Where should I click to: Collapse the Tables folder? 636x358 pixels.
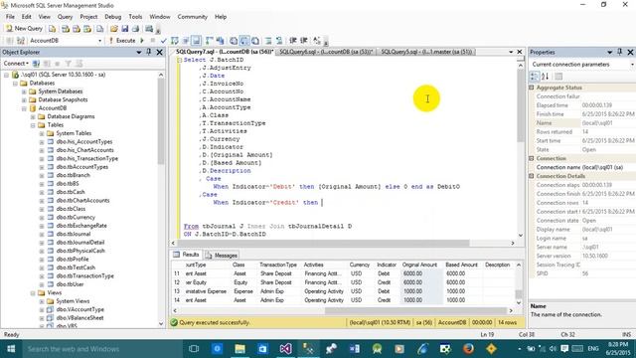tap(33, 125)
